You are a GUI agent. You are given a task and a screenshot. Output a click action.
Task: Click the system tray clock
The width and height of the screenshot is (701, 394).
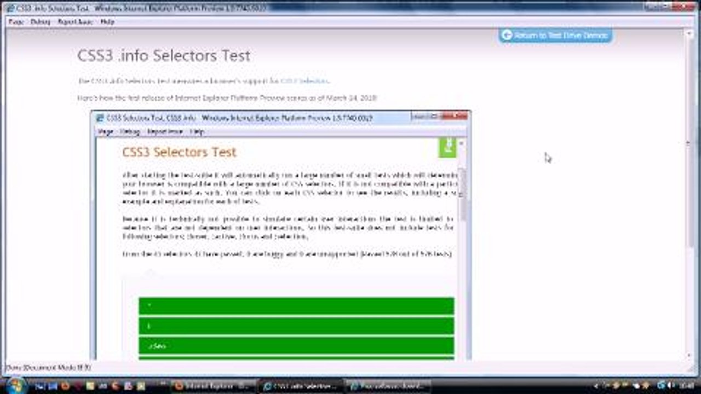coord(686,385)
